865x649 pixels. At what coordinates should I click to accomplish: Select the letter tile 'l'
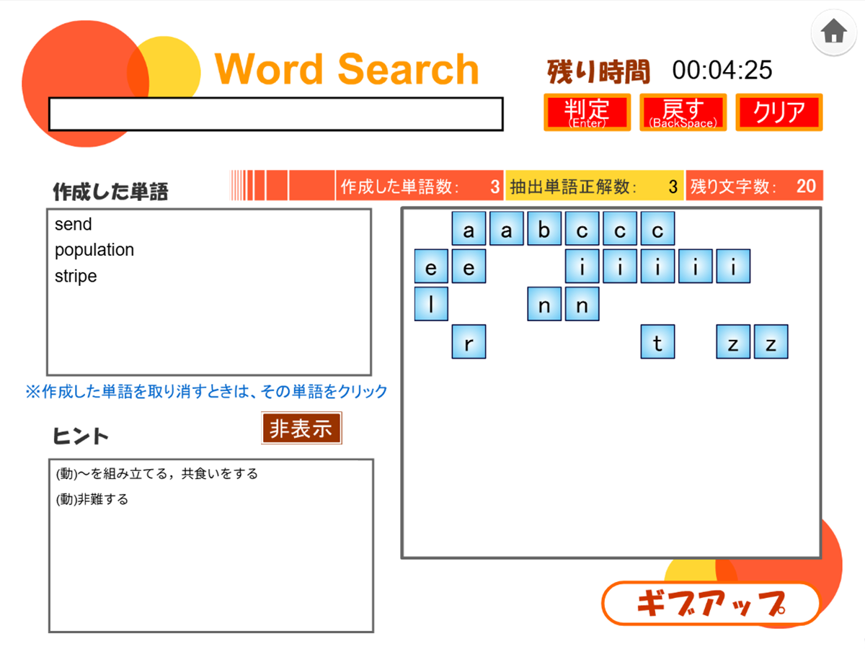(x=431, y=304)
